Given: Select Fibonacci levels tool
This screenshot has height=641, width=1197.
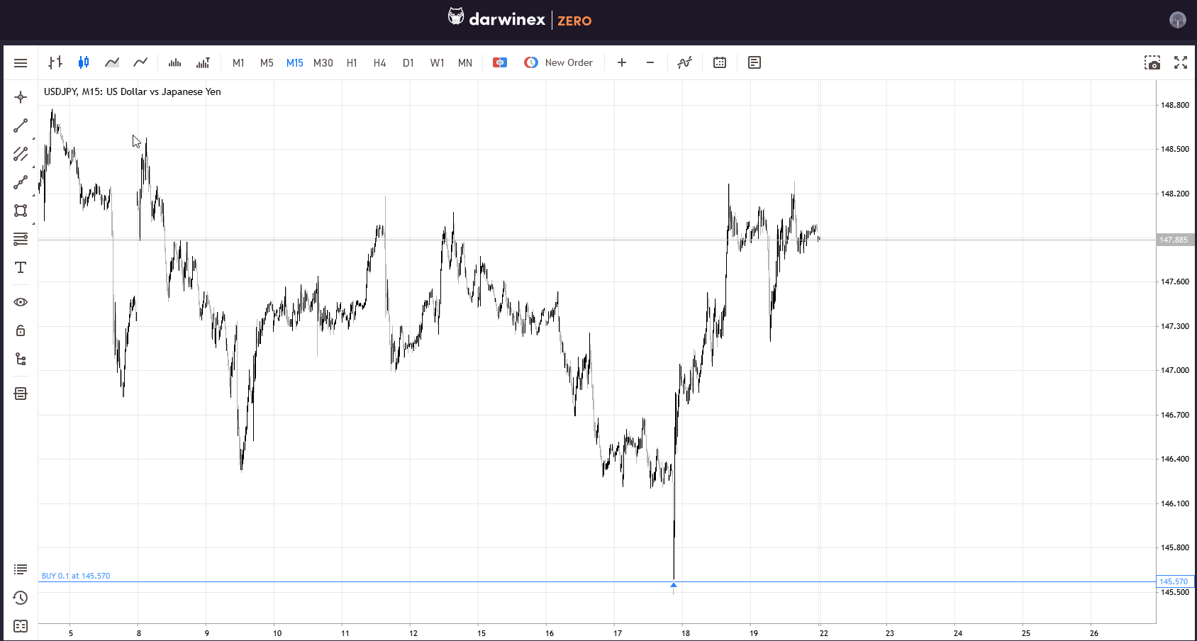Looking at the screenshot, I should [x=21, y=239].
